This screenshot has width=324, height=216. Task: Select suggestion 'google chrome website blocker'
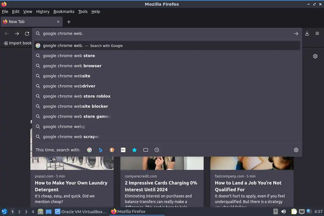pos(167,106)
